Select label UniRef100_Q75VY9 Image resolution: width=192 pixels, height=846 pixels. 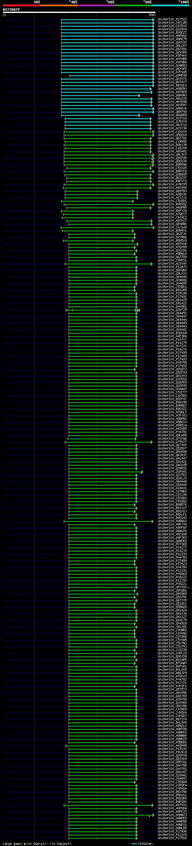click(x=172, y=122)
